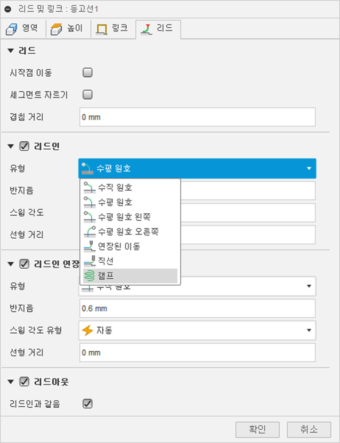Click the 확인 button
This screenshot has width=340, height=443.
pyautogui.click(x=258, y=430)
